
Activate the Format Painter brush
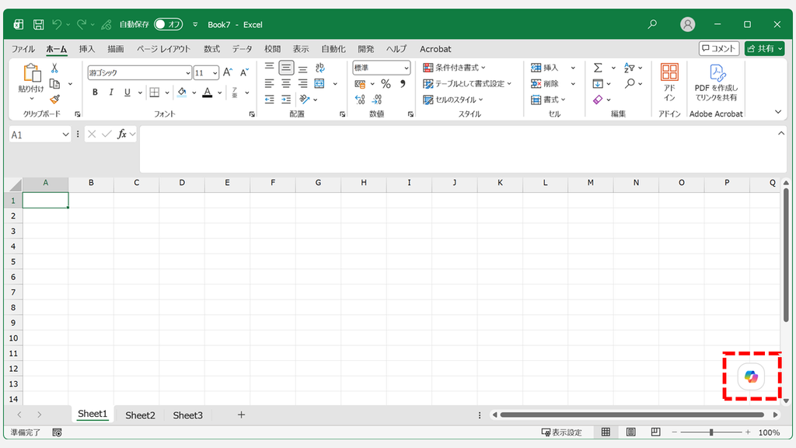(55, 99)
